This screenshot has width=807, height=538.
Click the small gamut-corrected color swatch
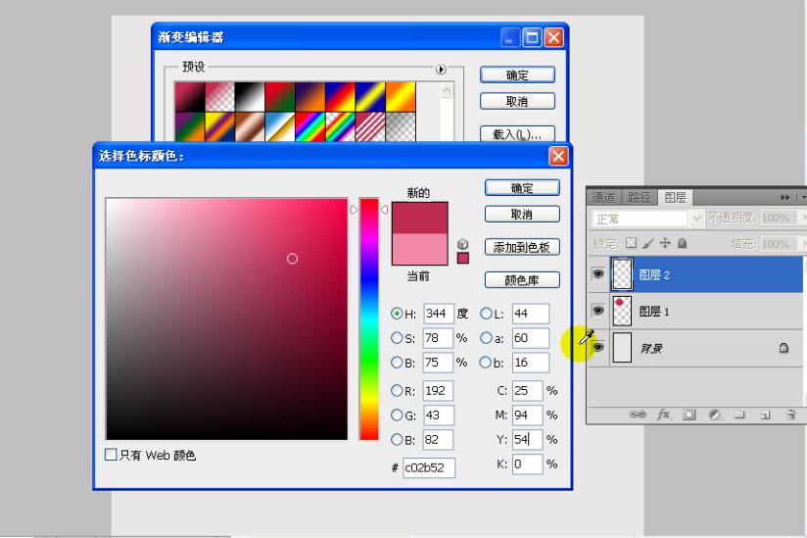(462, 258)
